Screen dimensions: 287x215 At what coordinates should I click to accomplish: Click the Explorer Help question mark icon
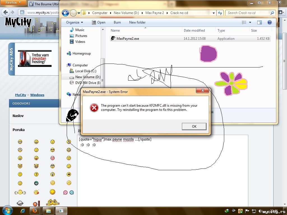[269, 22]
